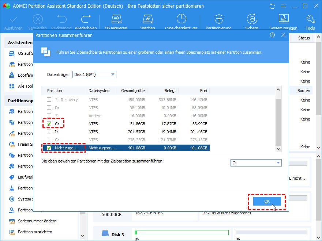Open System reinigen toolbar icon
The width and height of the screenshot is (322, 241).
(x=284, y=19)
